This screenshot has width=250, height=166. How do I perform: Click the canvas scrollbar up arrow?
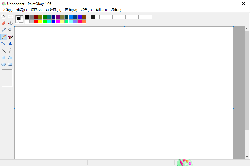click(246, 28)
